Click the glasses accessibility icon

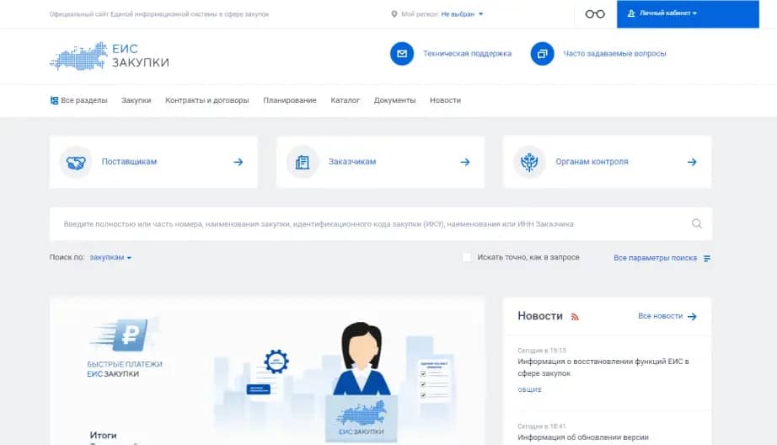(595, 13)
